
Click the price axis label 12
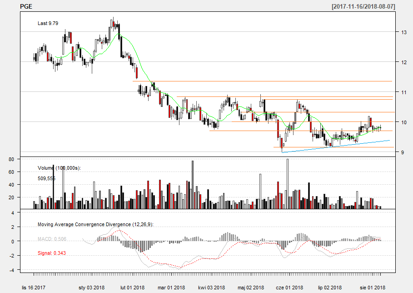tap(404, 62)
